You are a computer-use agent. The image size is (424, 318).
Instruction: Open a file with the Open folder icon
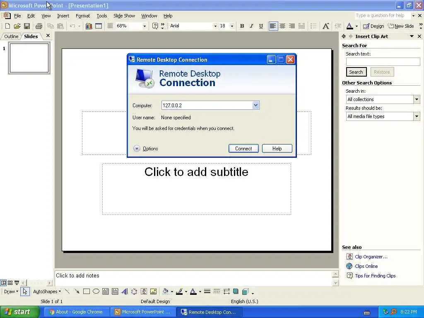coord(17,26)
